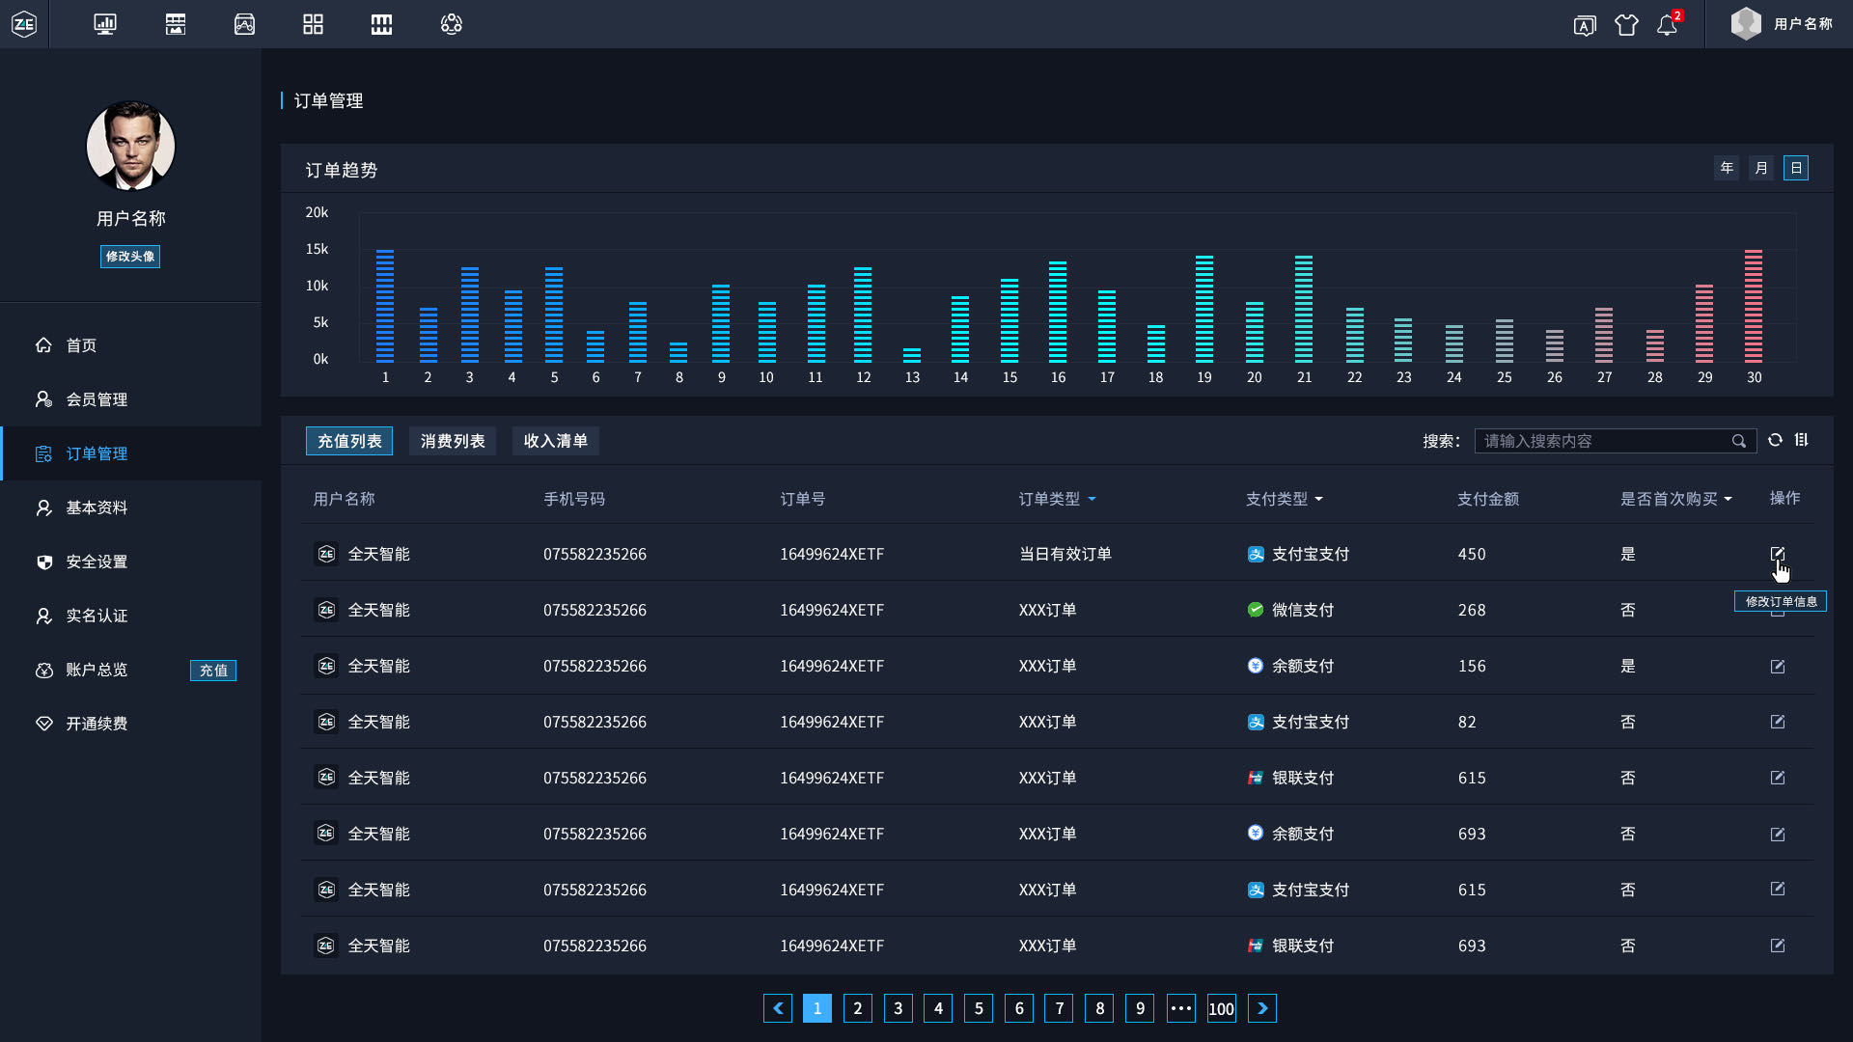1853x1042 pixels.
Task: Click 当日有效订单 cell in first row
Action: pos(1065,554)
